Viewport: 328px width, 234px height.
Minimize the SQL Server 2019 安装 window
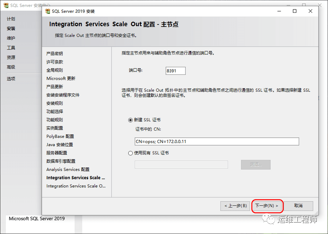point(279,11)
